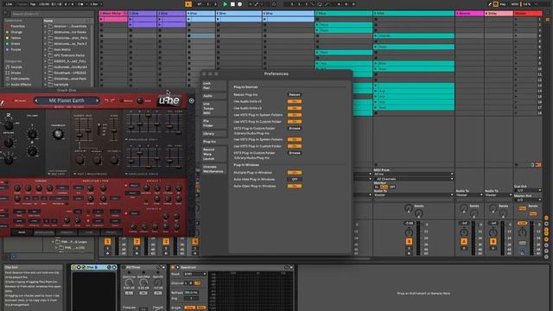The height and width of the screenshot is (311, 553).
Task: Toggle the computer MIDI keyboard icon
Action: pos(496,4)
